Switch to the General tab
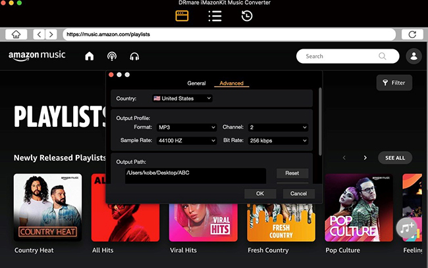 click(x=196, y=83)
